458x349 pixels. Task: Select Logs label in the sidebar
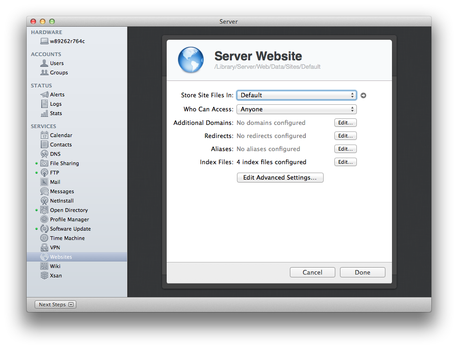coord(56,104)
